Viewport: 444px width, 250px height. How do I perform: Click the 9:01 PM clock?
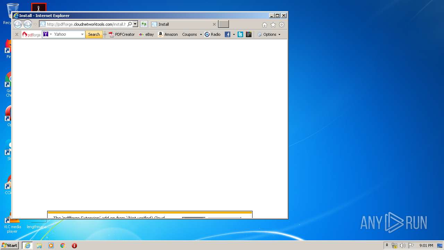pos(426,245)
